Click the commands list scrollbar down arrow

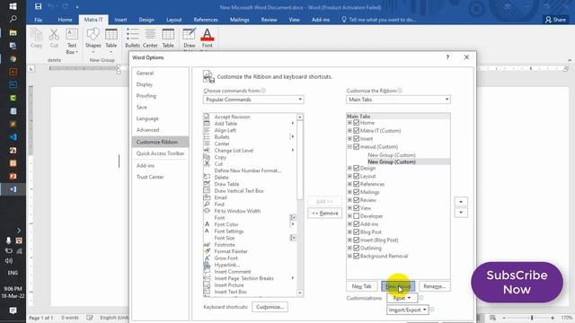(300, 292)
